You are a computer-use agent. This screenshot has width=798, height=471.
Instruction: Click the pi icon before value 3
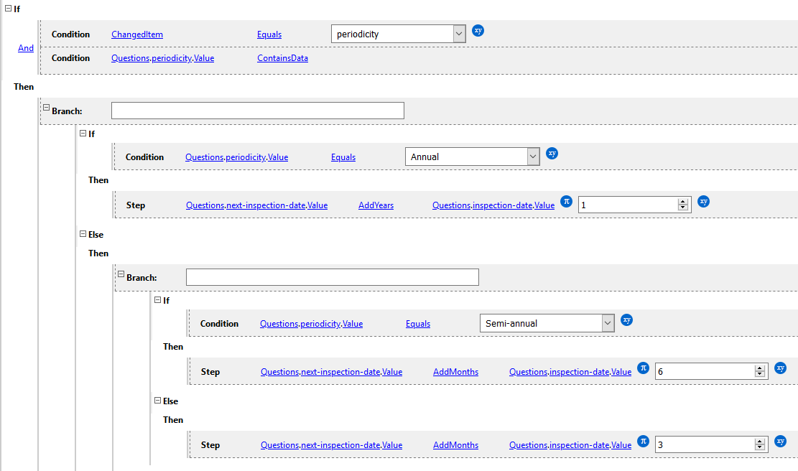(643, 442)
